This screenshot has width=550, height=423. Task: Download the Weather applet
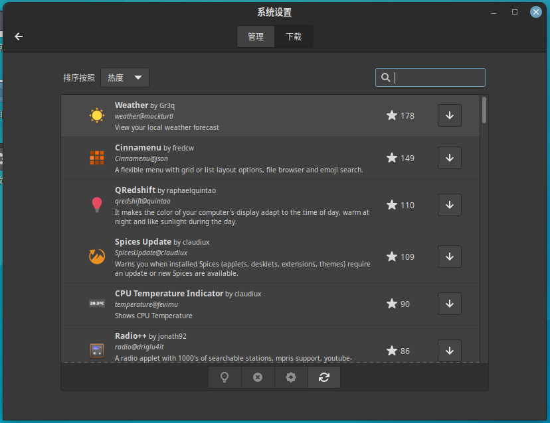(450, 115)
